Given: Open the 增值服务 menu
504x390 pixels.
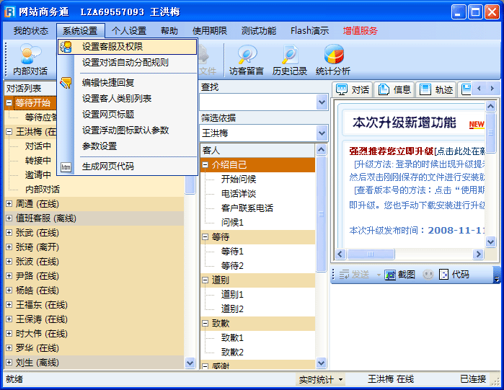Looking at the screenshot, I should click(360, 31).
